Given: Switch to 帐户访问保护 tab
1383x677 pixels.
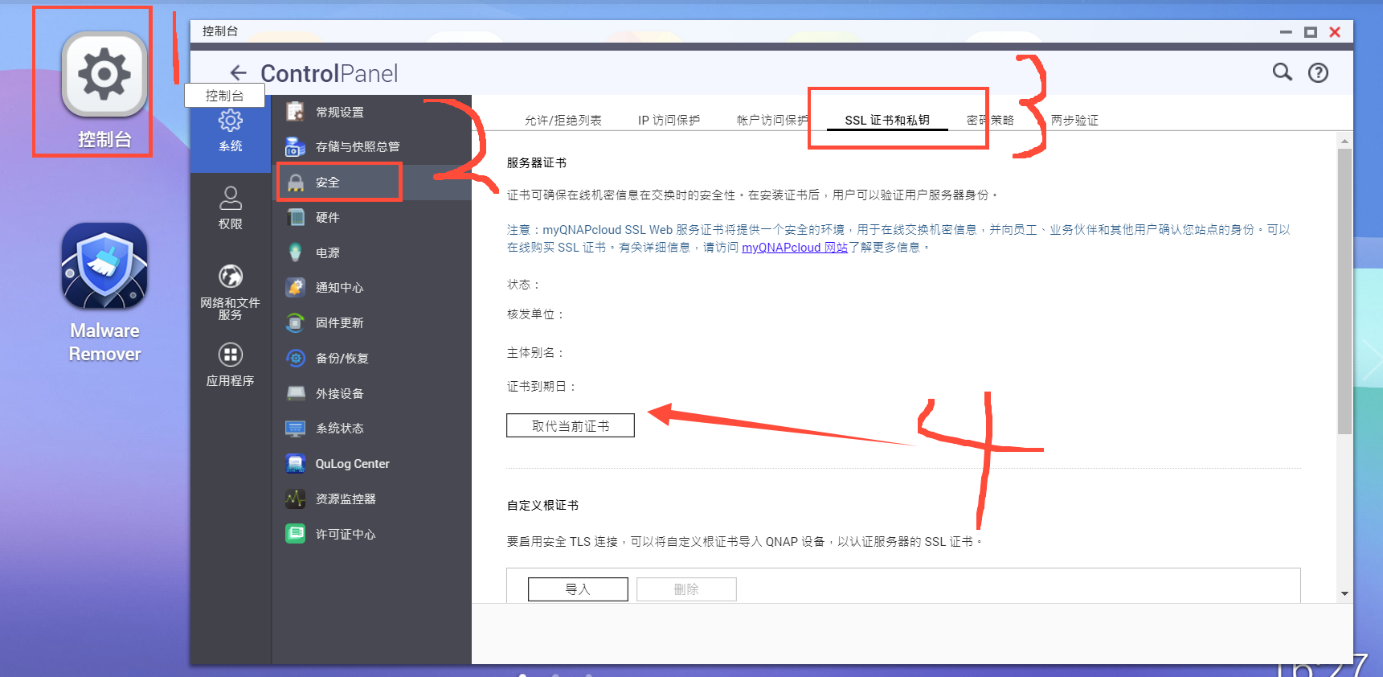Looking at the screenshot, I should [x=772, y=121].
